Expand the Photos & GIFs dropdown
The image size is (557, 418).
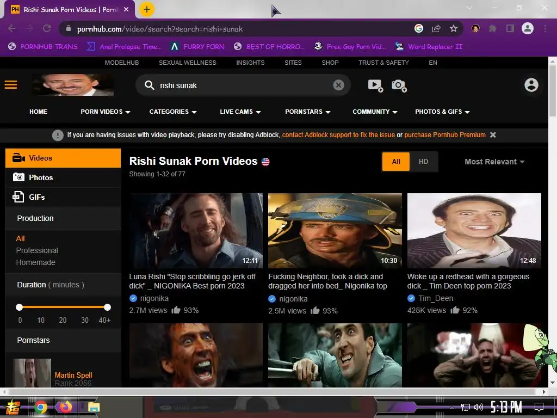coord(442,112)
